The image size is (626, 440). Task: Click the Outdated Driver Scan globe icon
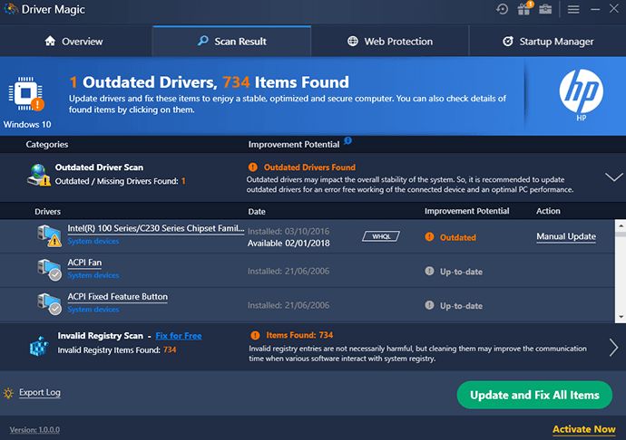[39, 175]
